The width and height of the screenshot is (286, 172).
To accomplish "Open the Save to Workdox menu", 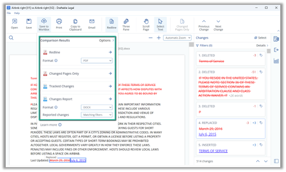I will click(x=44, y=25).
